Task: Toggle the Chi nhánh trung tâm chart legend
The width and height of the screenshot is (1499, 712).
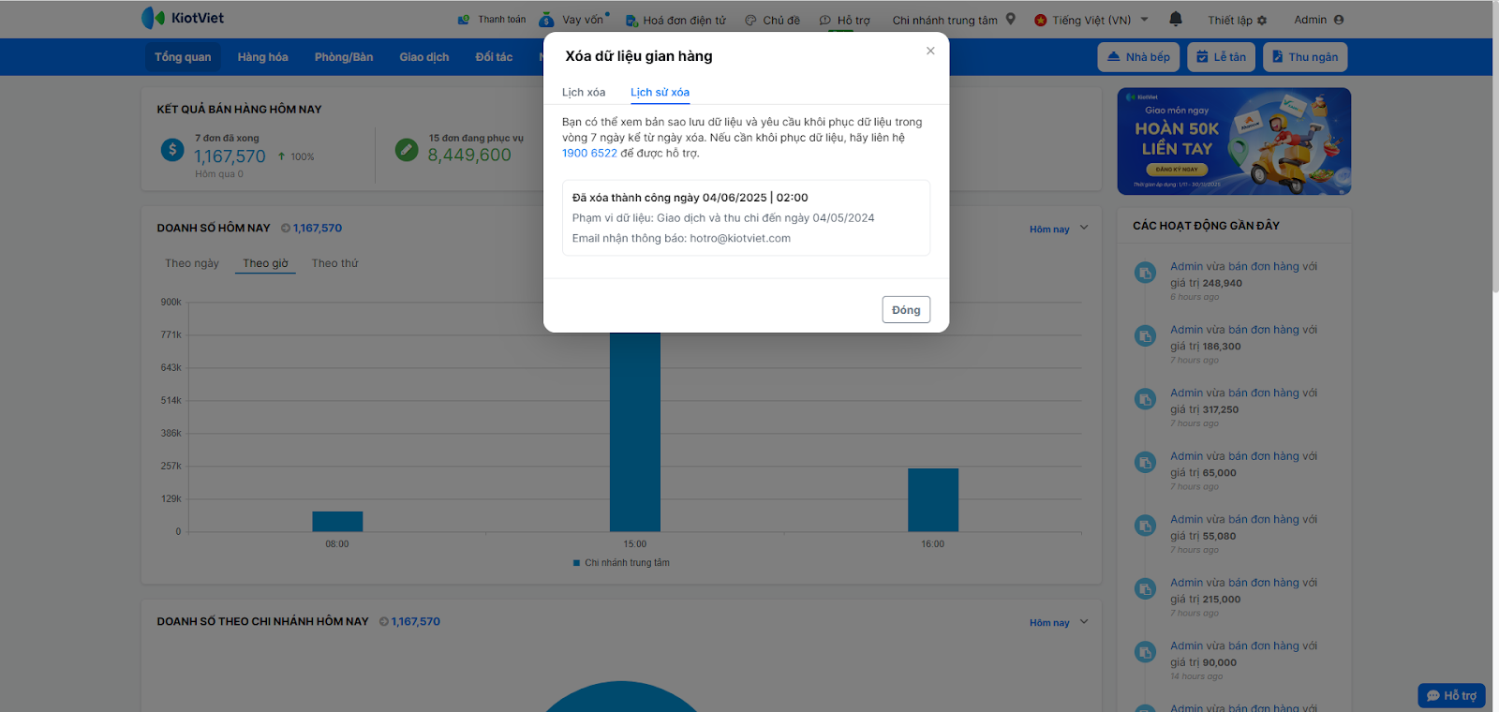Action: tap(621, 563)
